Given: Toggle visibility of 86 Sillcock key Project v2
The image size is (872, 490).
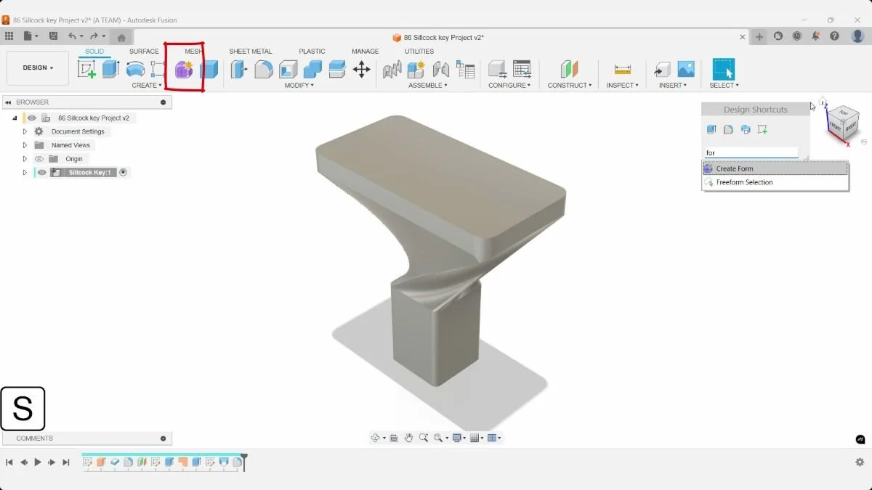Looking at the screenshot, I should [x=32, y=118].
